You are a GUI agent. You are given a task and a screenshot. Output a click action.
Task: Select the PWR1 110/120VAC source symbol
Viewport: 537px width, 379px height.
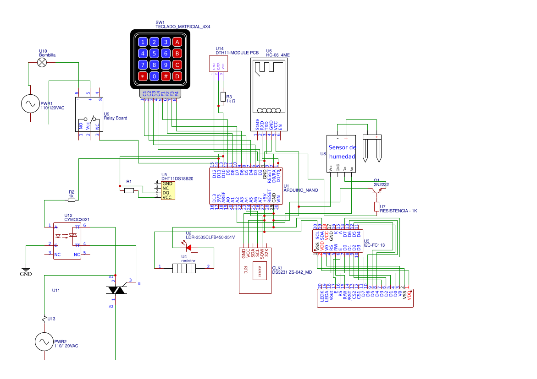pyautogui.click(x=29, y=104)
